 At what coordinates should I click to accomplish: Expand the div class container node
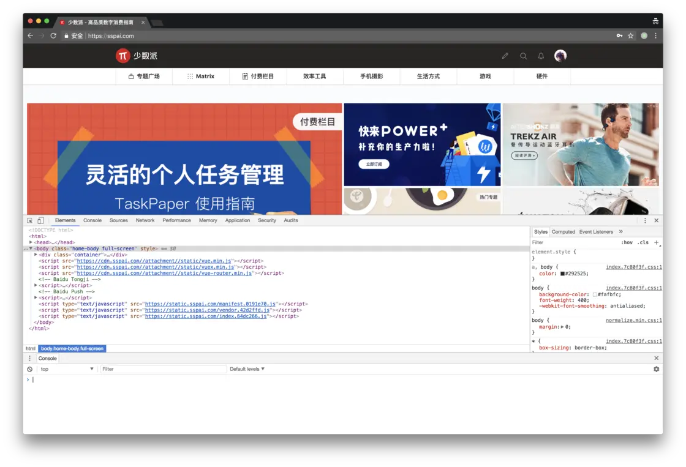coord(36,255)
